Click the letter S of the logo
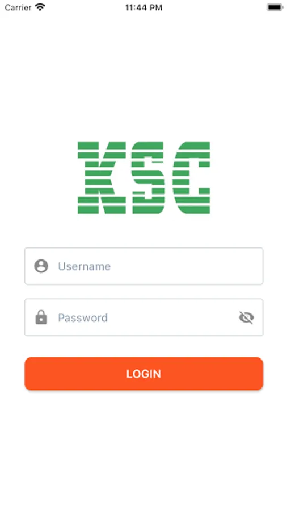The image size is (287, 512). click(x=148, y=177)
